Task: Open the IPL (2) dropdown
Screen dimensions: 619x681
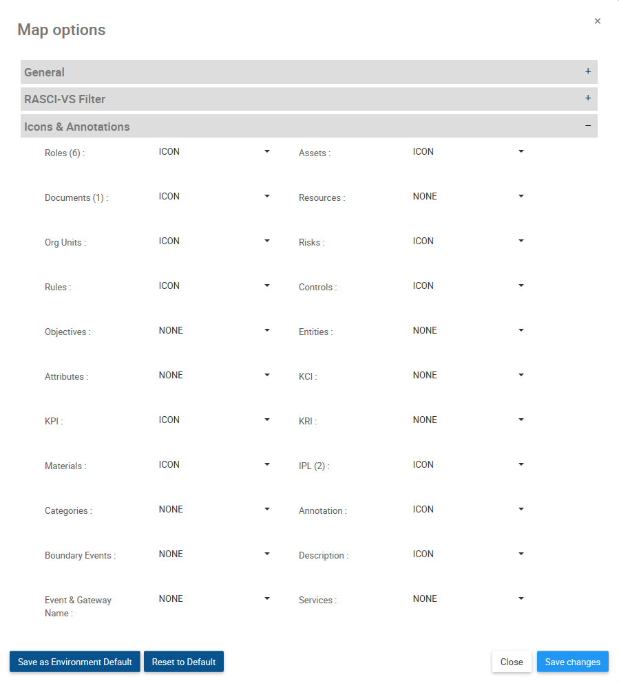Action: [468, 465]
